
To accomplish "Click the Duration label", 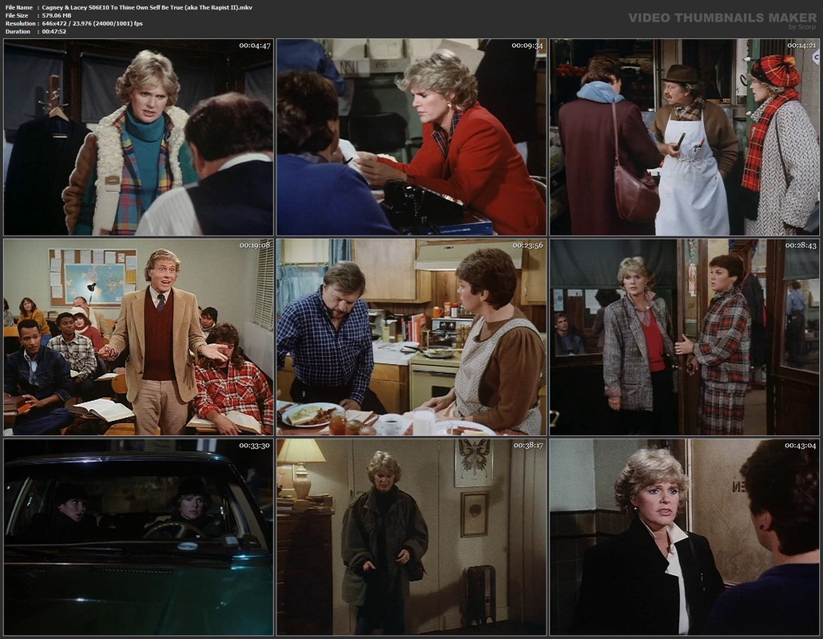I will coord(18,31).
